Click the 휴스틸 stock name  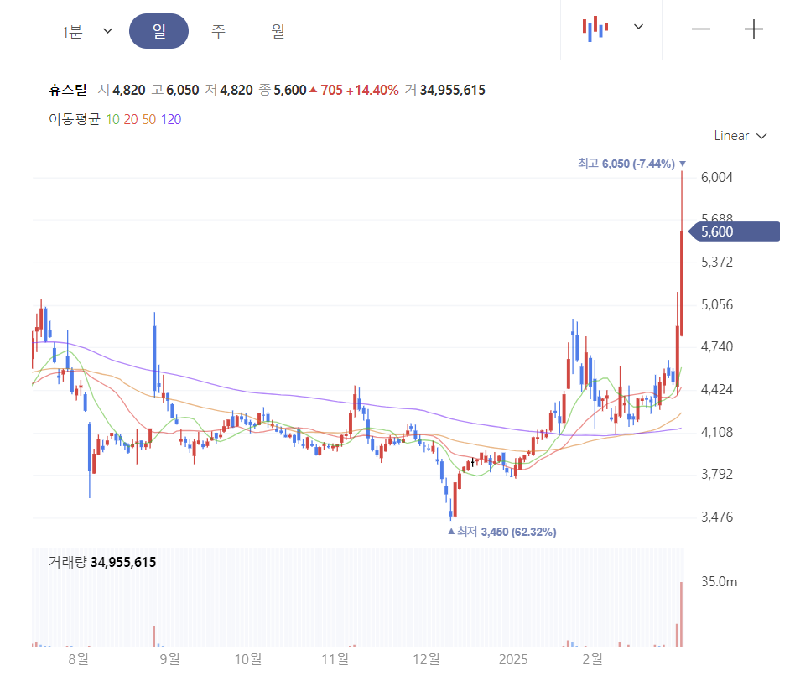(x=68, y=91)
